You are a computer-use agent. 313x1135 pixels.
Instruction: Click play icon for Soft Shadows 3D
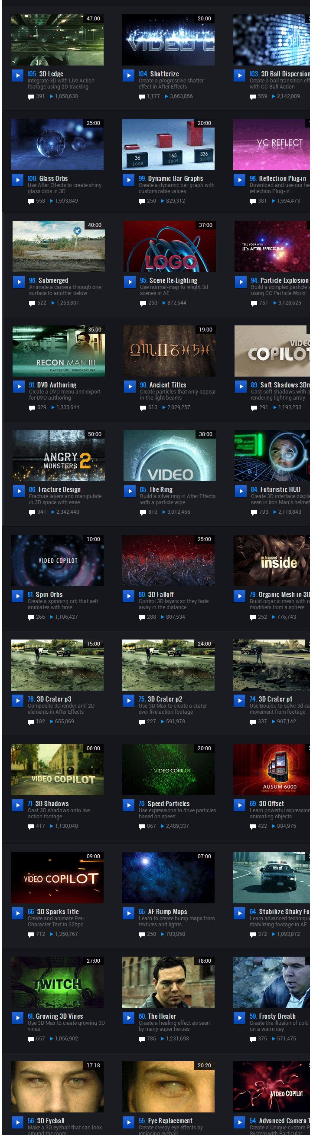point(240,387)
